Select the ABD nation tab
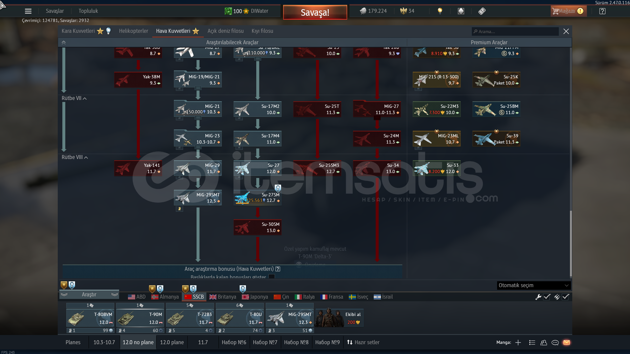This screenshot has height=354, width=630. click(x=137, y=297)
